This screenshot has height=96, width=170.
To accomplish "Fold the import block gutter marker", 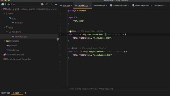I will pos(67,17).
